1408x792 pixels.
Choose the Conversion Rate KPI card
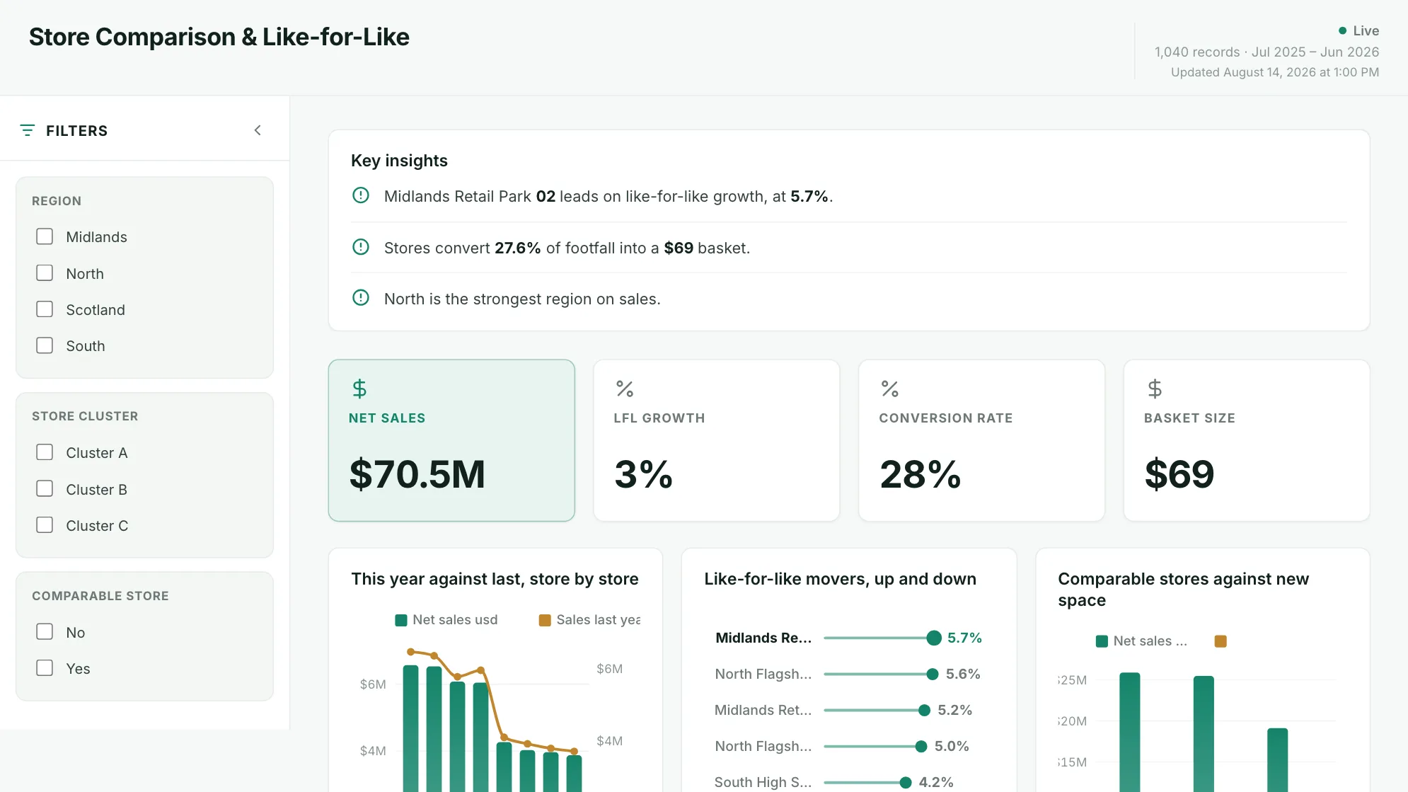tap(981, 440)
